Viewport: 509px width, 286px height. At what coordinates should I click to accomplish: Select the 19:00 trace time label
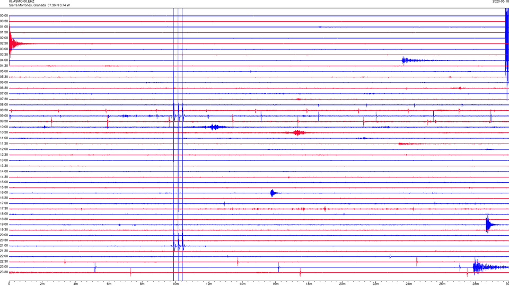click(x=4, y=225)
